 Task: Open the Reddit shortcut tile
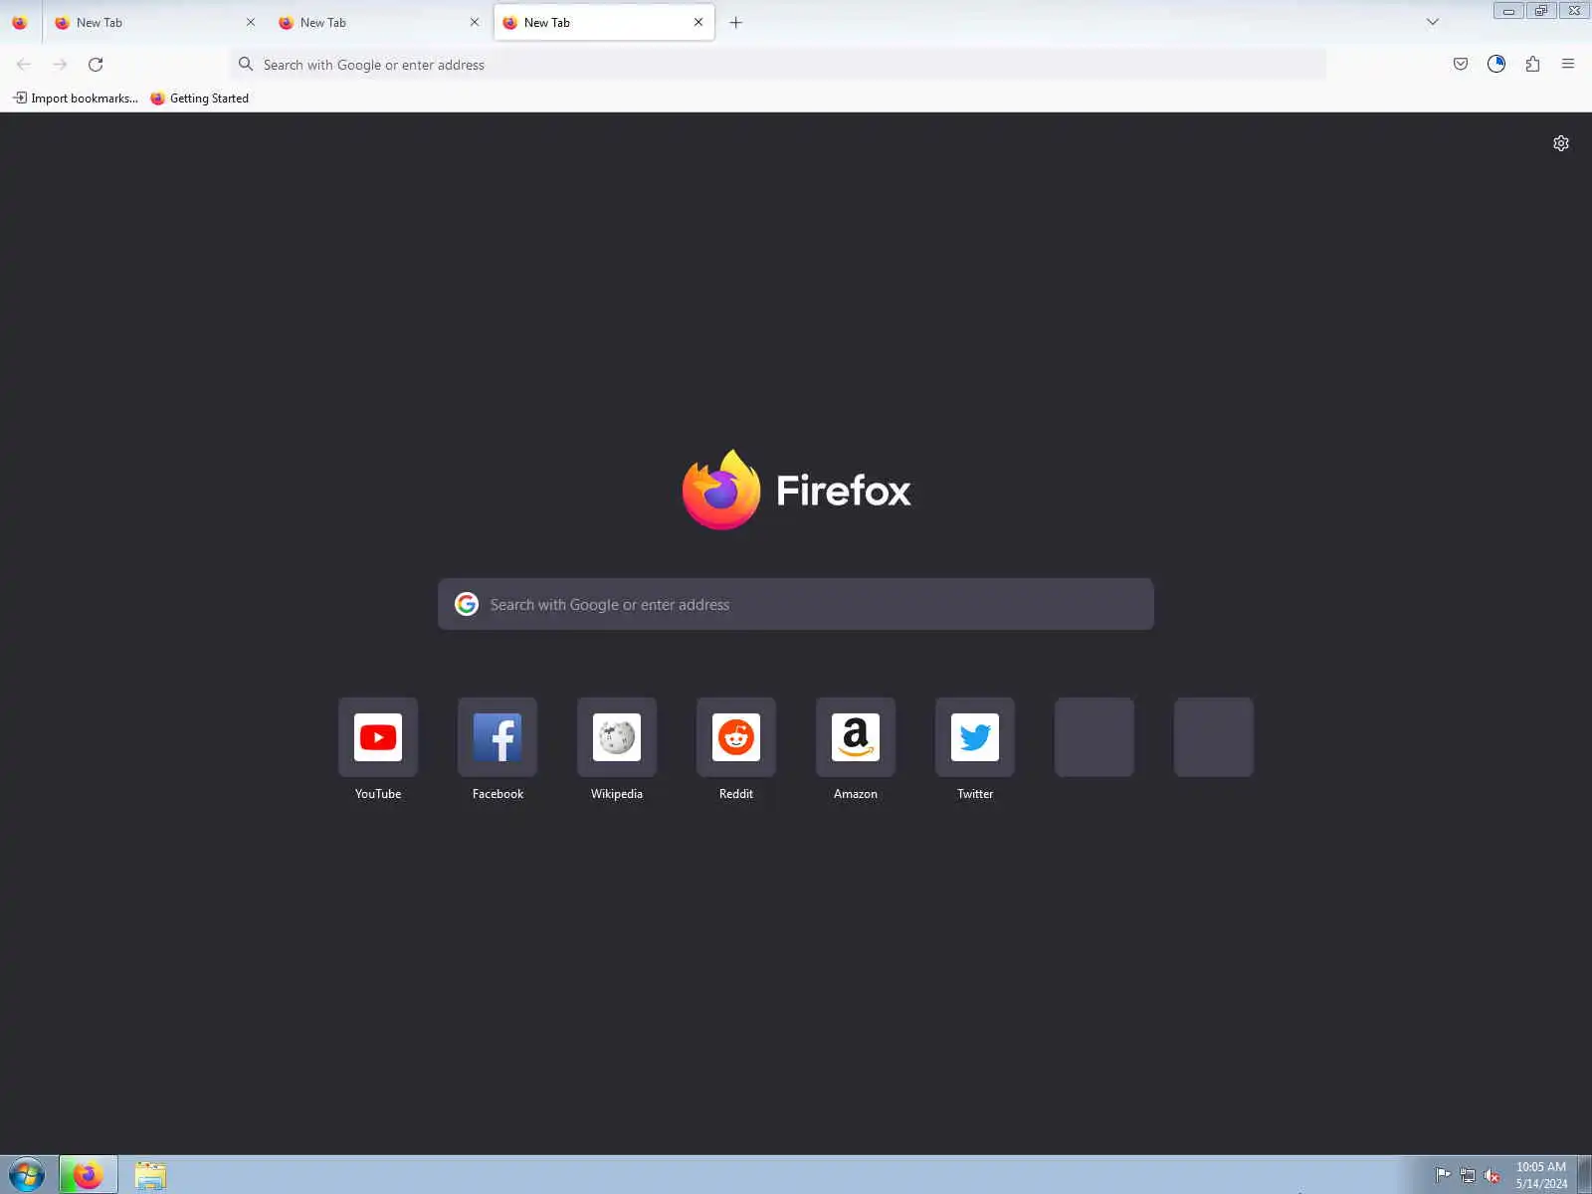point(736,737)
